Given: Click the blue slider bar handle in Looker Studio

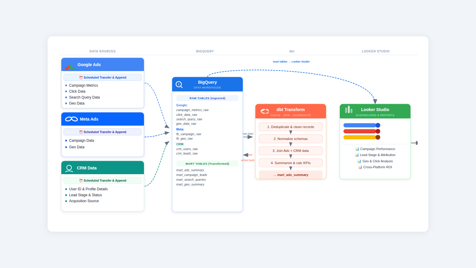Looking at the screenshot, I should click(x=378, y=125).
